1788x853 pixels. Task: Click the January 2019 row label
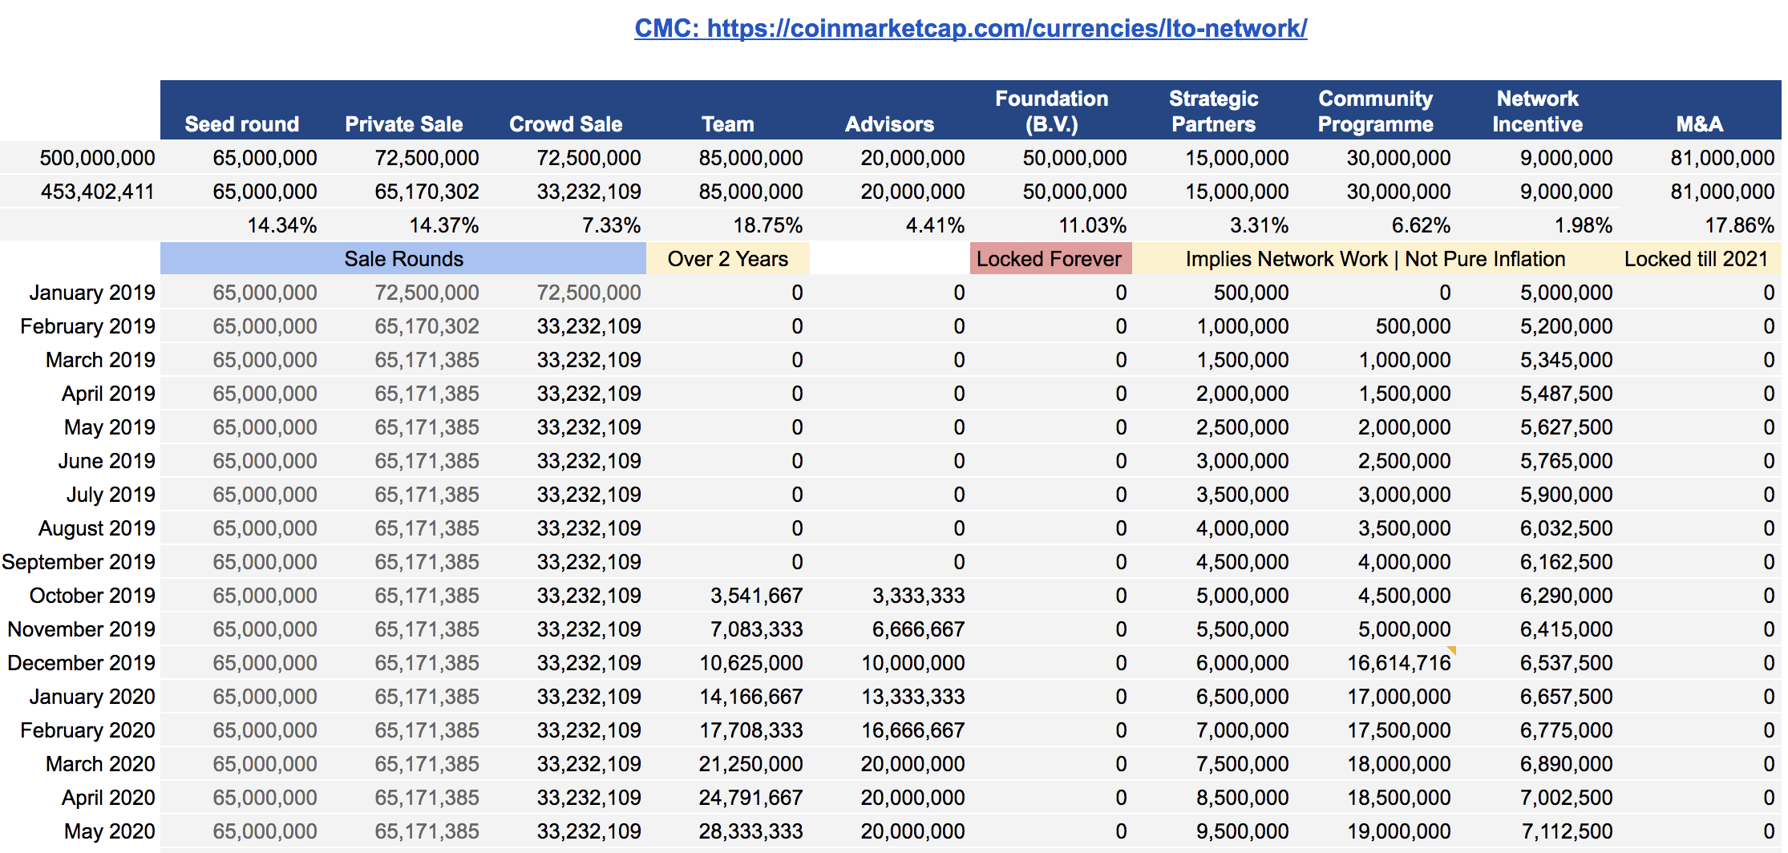tap(92, 293)
